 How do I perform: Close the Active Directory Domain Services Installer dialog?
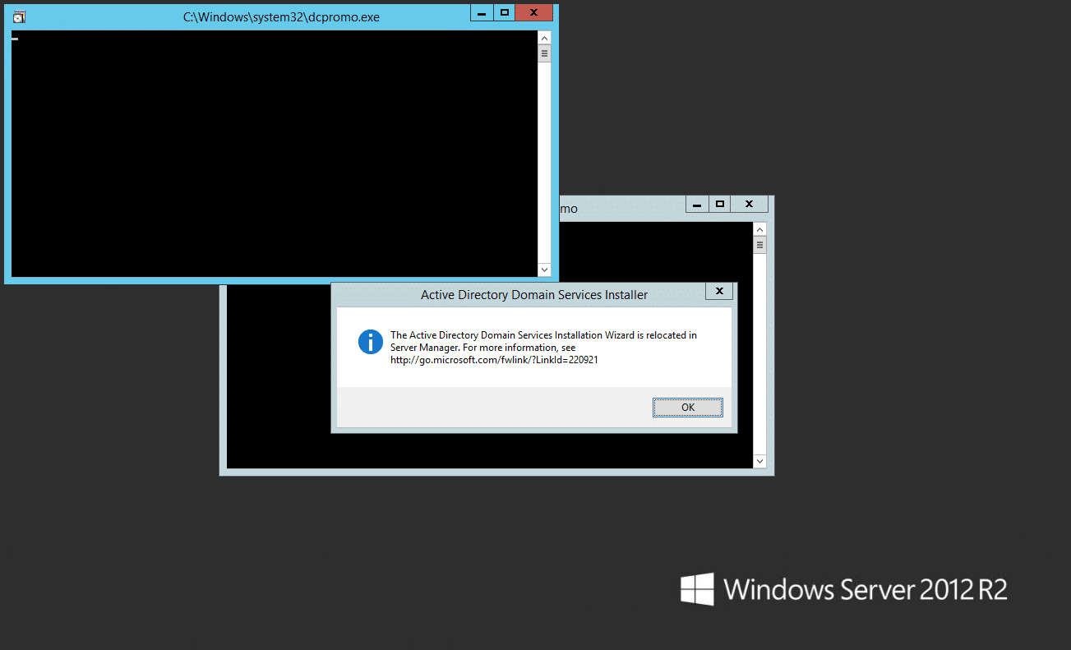[719, 291]
